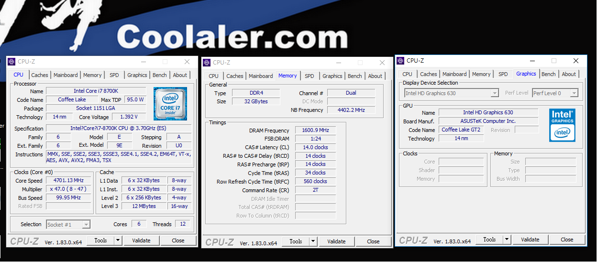
Task: Click Close button at bottom of Memory window
Action: pos(373,241)
